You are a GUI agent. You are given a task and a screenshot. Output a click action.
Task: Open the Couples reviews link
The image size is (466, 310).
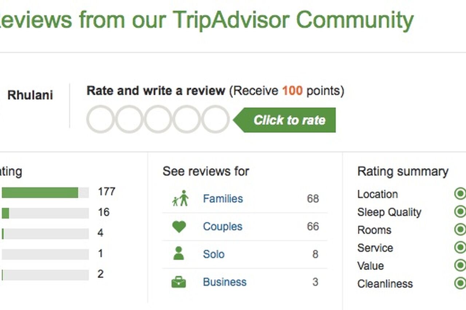coord(222,226)
